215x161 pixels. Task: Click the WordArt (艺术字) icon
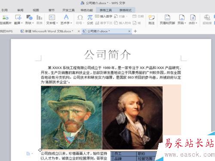click(x=66, y=17)
